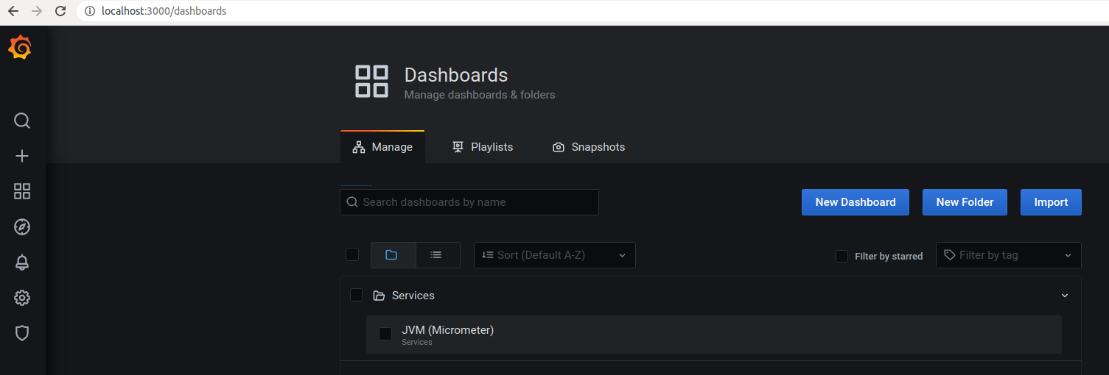Click the Services folder name
The height and width of the screenshot is (375, 1109).
413,296
